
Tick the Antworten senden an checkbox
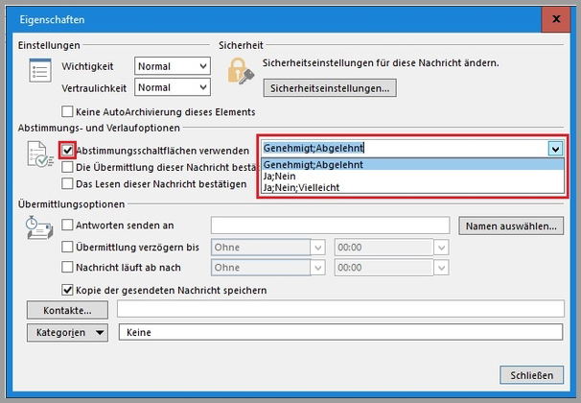click(67, 225)
